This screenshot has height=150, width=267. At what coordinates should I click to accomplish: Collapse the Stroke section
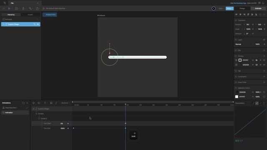point(236,56)
